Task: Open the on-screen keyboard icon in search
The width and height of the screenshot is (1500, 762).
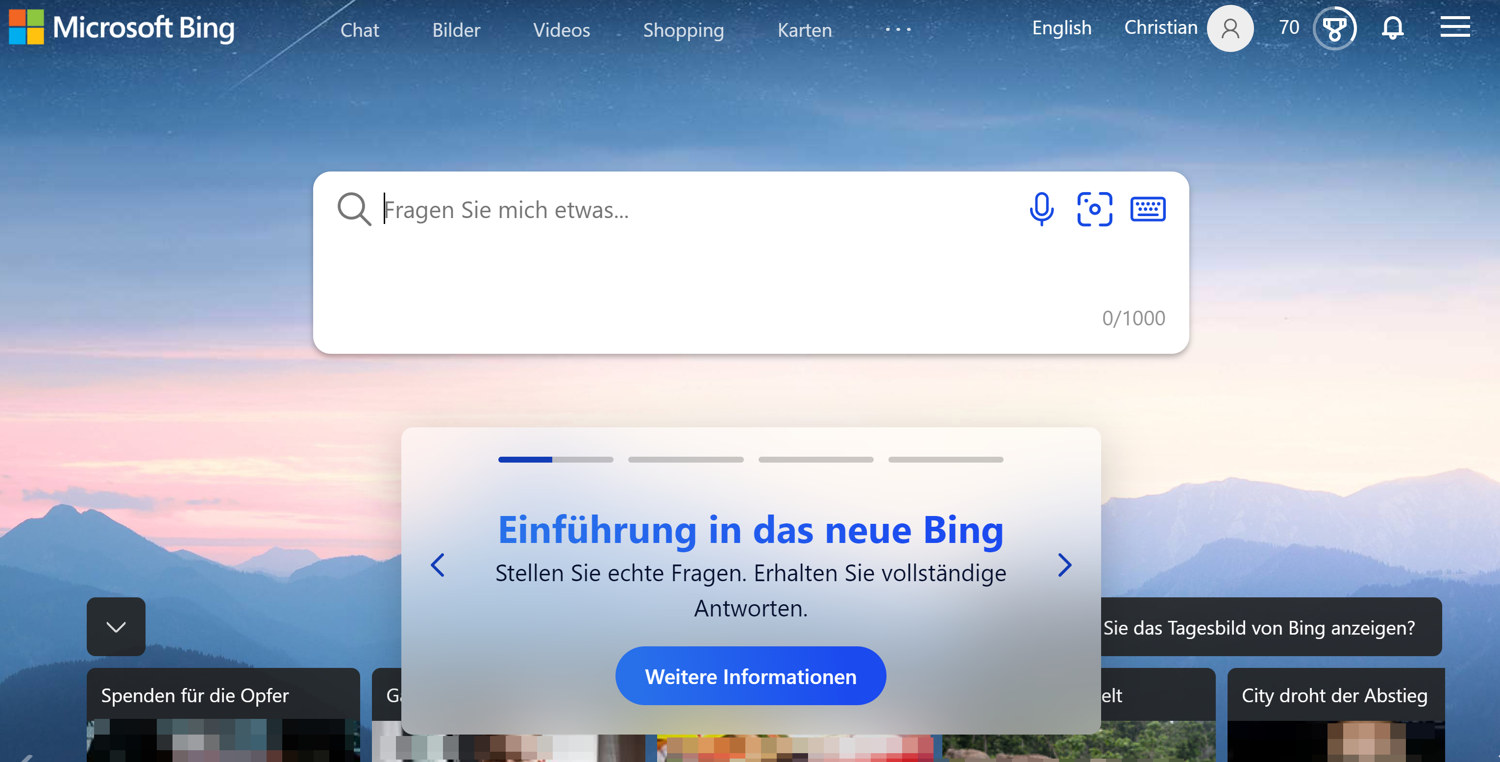Action: [1147, 209]
